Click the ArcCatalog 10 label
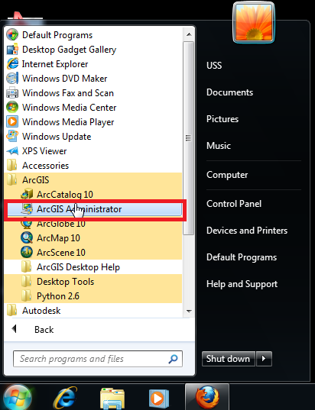The height and width of the screenshot is (410, 315). tap(65, 195)
